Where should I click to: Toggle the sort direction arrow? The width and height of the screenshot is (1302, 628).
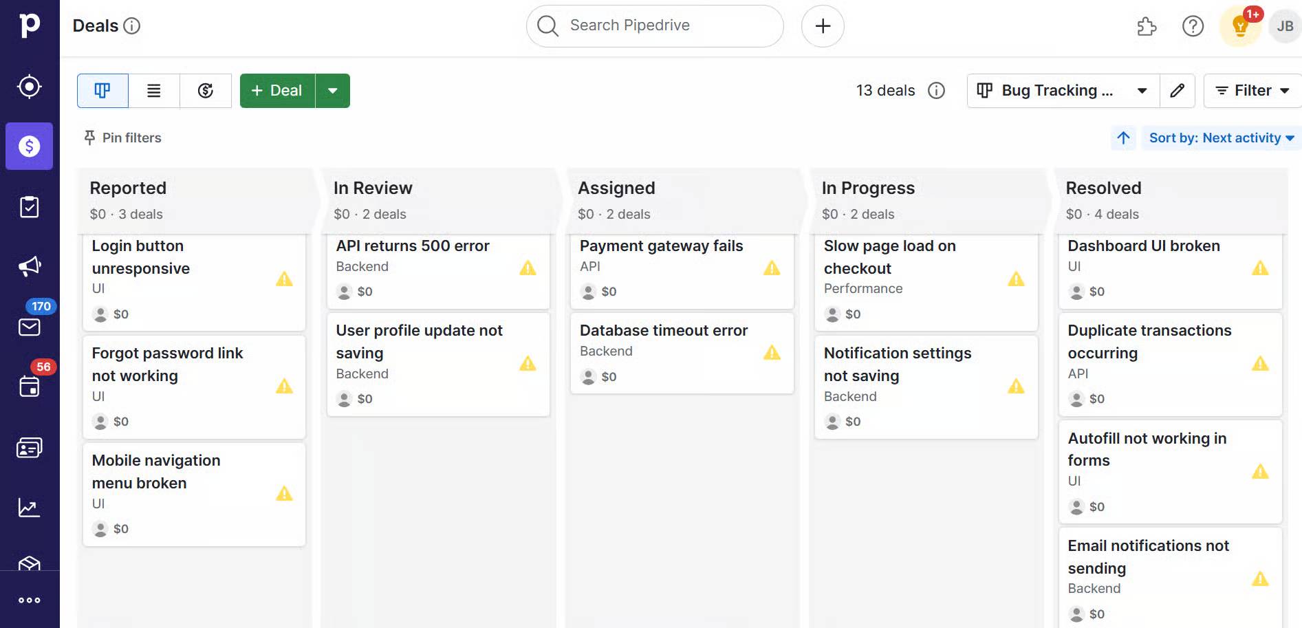tap(1123, 138)
